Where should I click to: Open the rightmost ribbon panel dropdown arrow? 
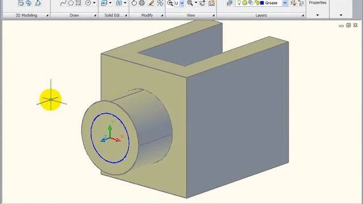[x=341, y=15]
